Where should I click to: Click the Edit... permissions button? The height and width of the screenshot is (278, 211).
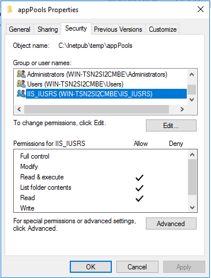point(171,126)
